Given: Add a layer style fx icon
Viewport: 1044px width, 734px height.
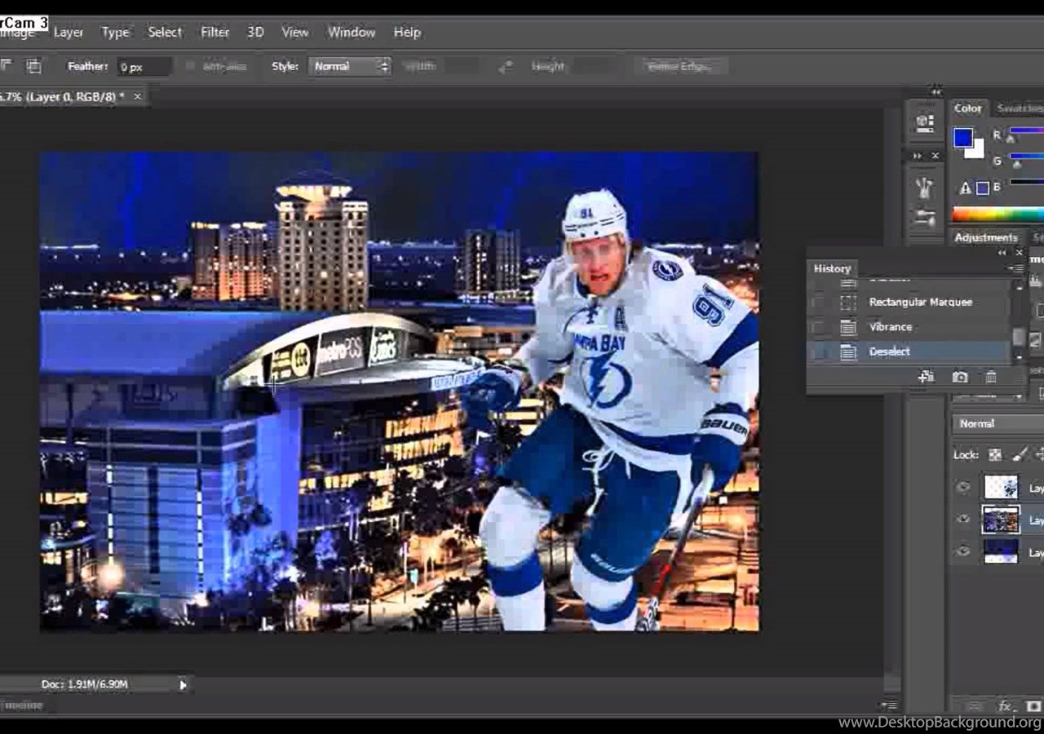Looking at the screenshot, I should (x=1006, y=706).
